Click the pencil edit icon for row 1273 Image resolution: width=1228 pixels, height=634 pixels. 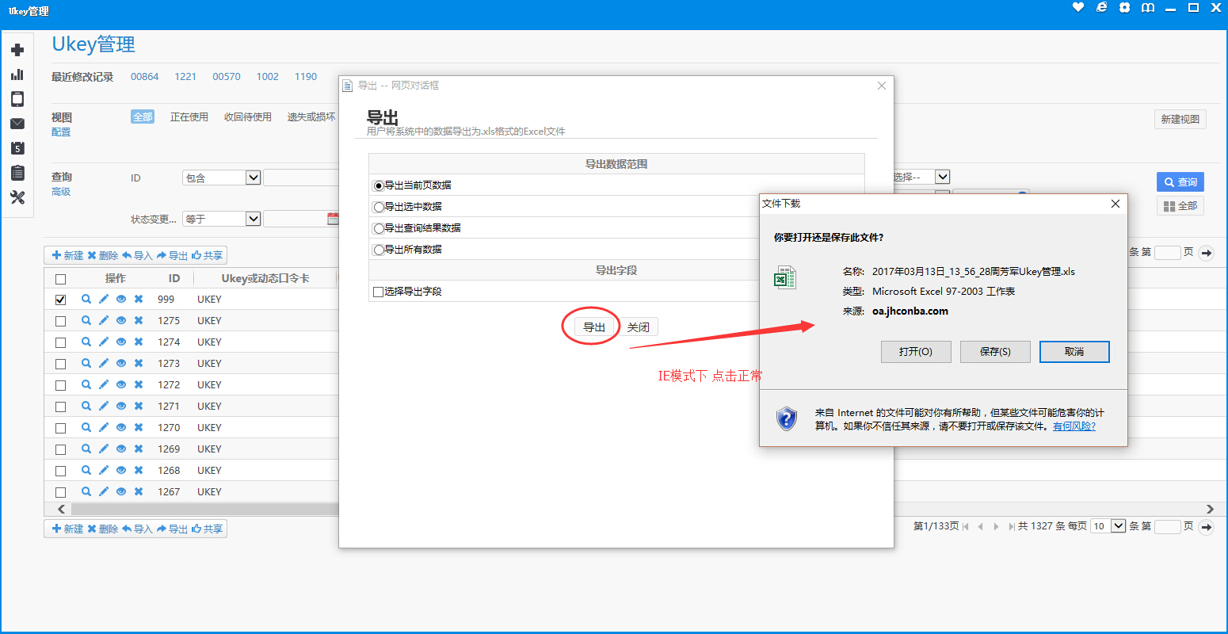tap(104, 364)
